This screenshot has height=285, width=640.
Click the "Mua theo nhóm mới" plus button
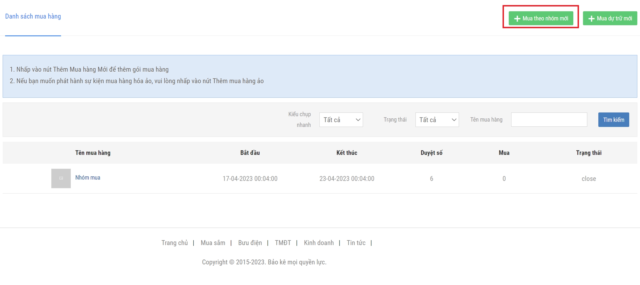(x=541, y=18)
